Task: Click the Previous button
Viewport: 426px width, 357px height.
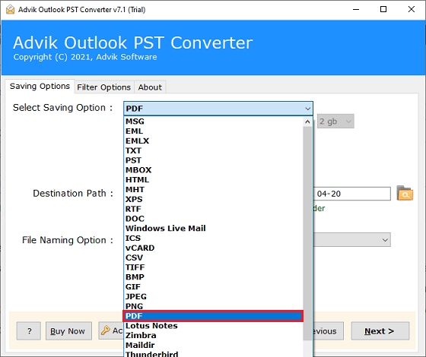Action: [x=329, y=331]
